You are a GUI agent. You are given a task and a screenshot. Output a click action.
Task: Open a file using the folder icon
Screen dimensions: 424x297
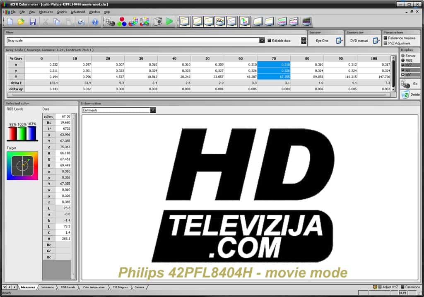pyautogui.click(x=21, y=22)
